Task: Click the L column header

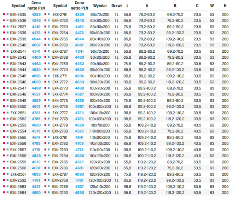Action: [127, 6]
